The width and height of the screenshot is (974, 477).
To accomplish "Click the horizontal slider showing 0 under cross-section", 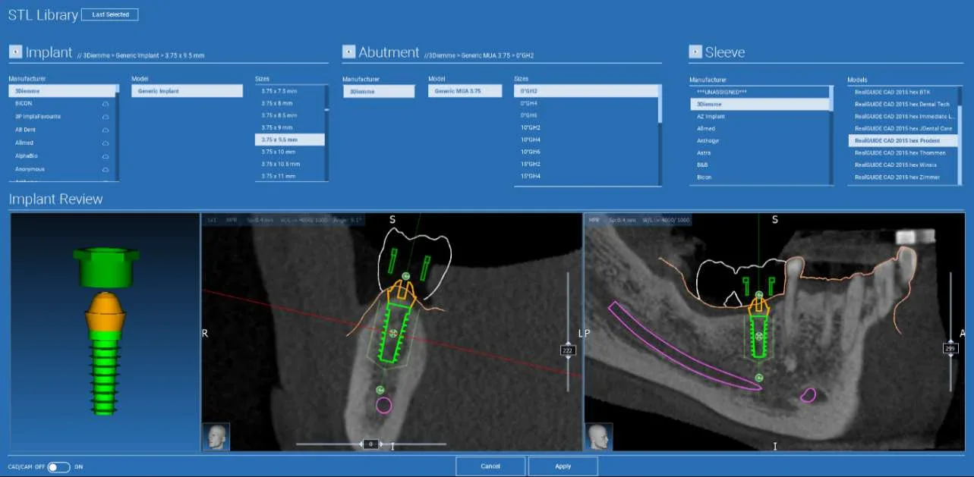I will (x=370, y=444).
